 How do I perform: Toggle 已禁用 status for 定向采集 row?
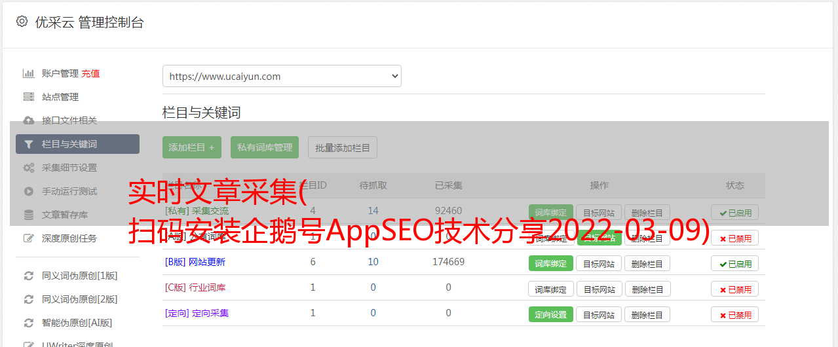click(735, 314)
